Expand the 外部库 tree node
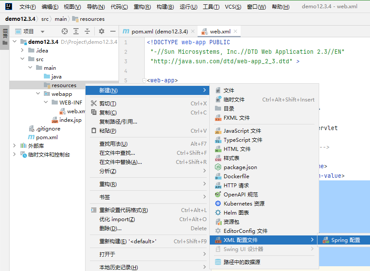 click(15, 146)
